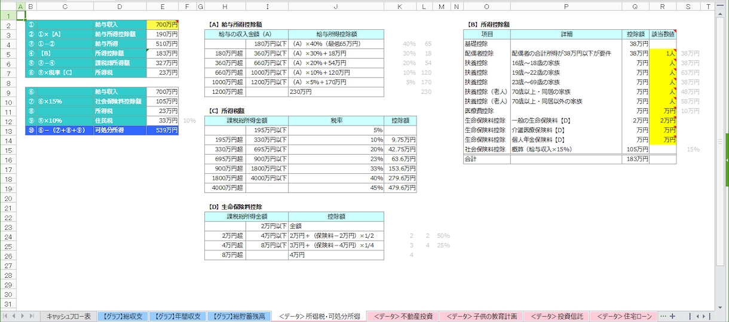Image resolution: width=729 pixels, height=322 pixels.
Task: Select the 概算（給与収入×15%） cell
Action: pyautogui.click(x=566, y=149)
